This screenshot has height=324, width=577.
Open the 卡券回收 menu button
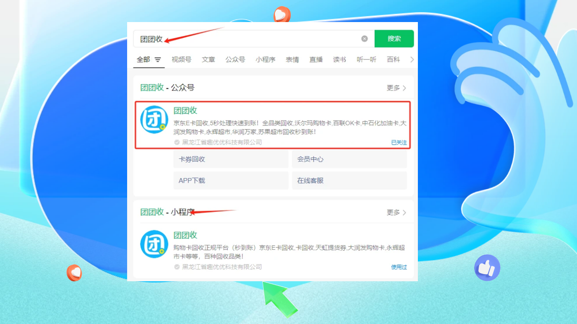[x=231, y=159]
